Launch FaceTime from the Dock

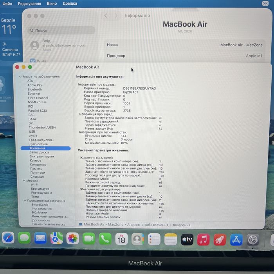coord(89,238)
